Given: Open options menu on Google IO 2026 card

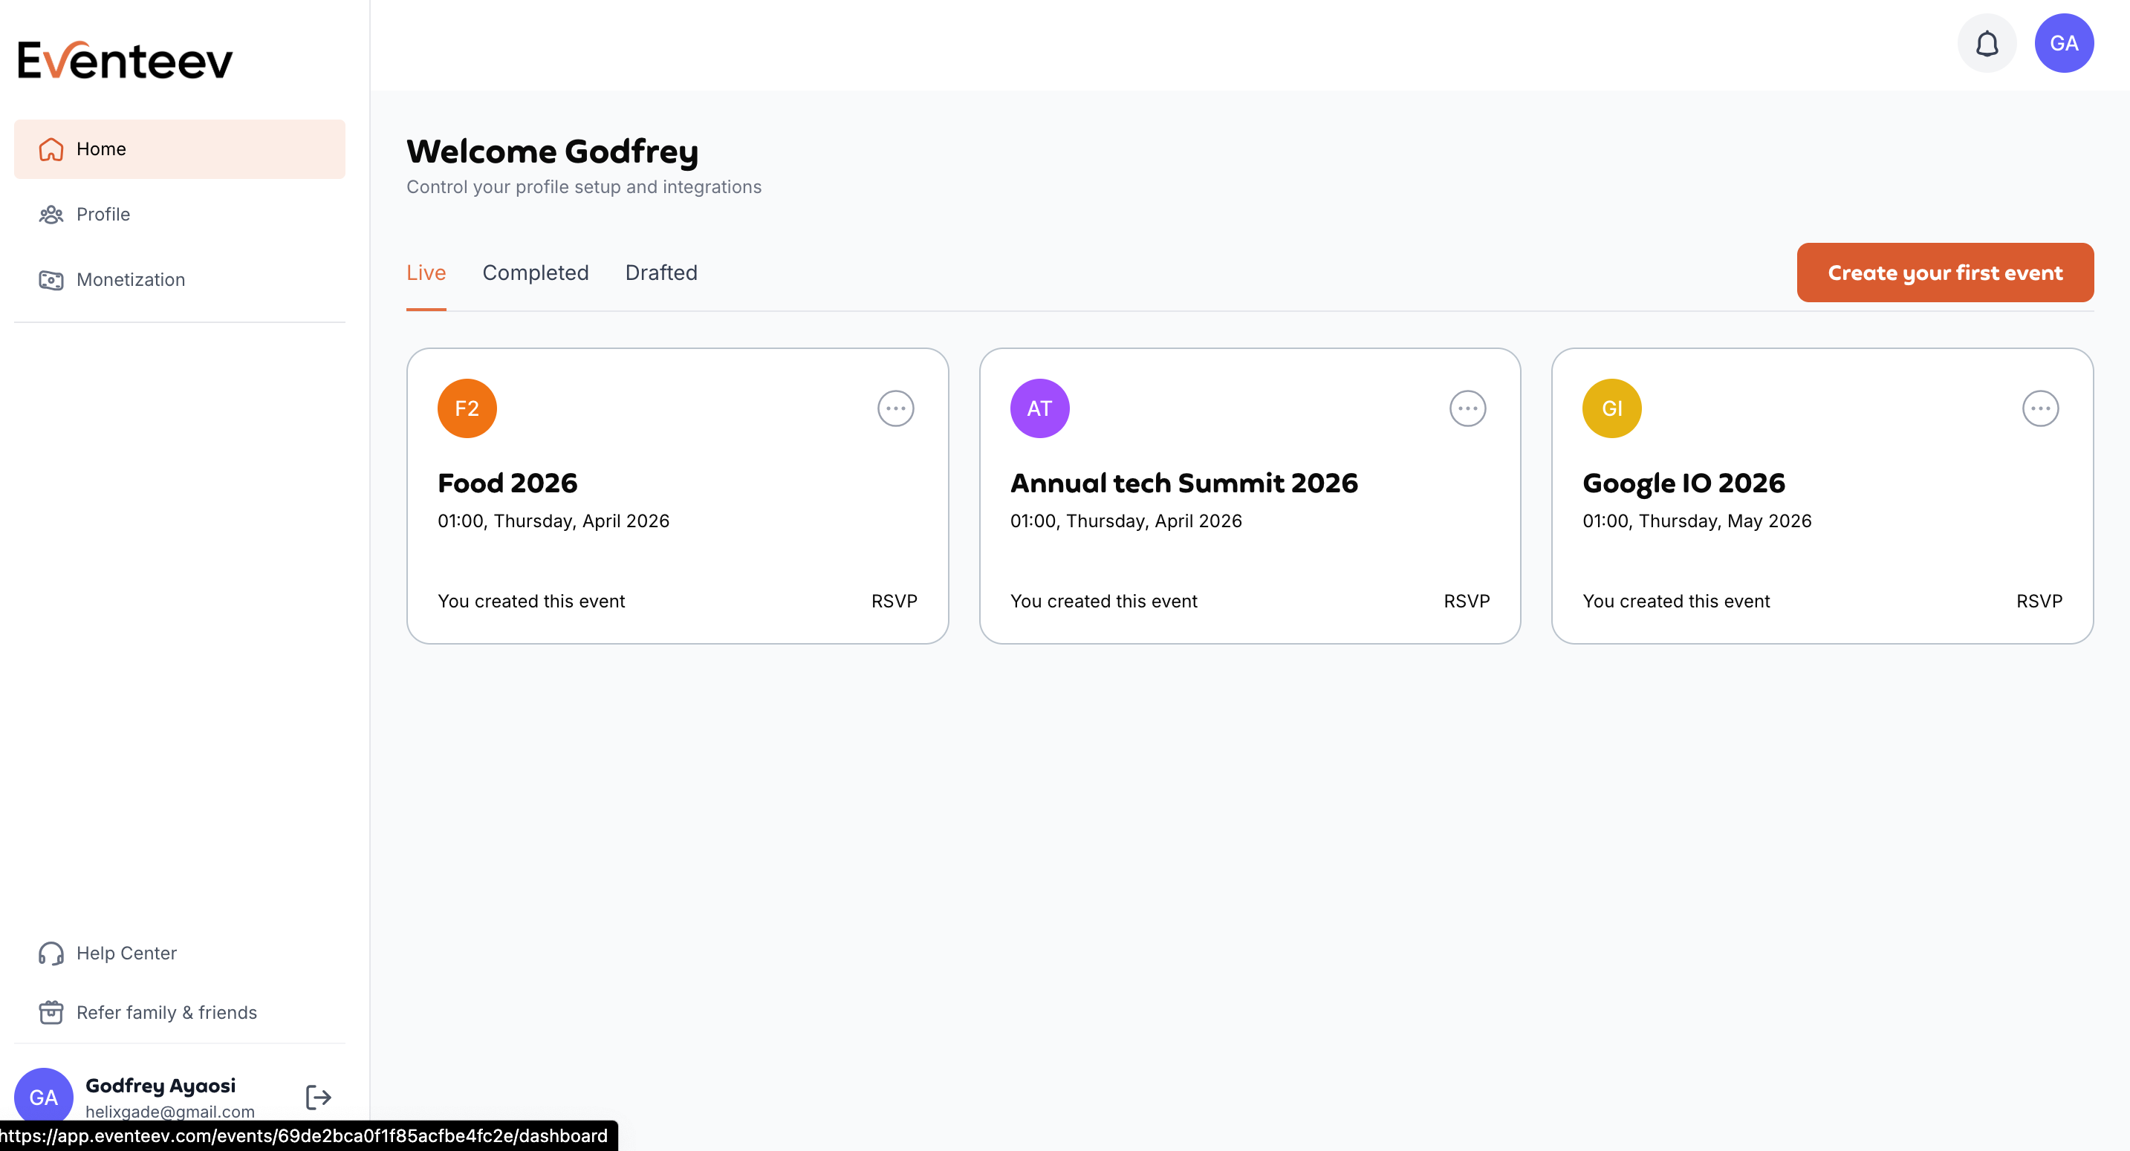Looking at the screenshot, I should [2039, 408].
